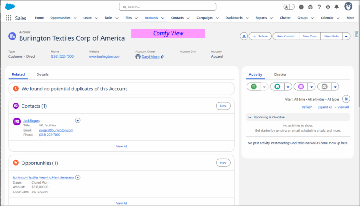This screenshot has width=360, height=206.
Task: Click the global actions plus icon
Action: pyautogui.click(x=301, y=7)
